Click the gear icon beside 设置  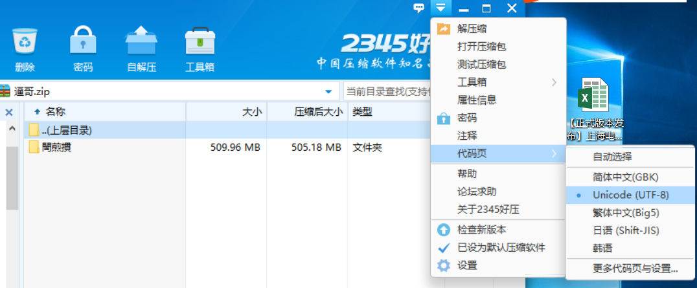tap(444, 265)
